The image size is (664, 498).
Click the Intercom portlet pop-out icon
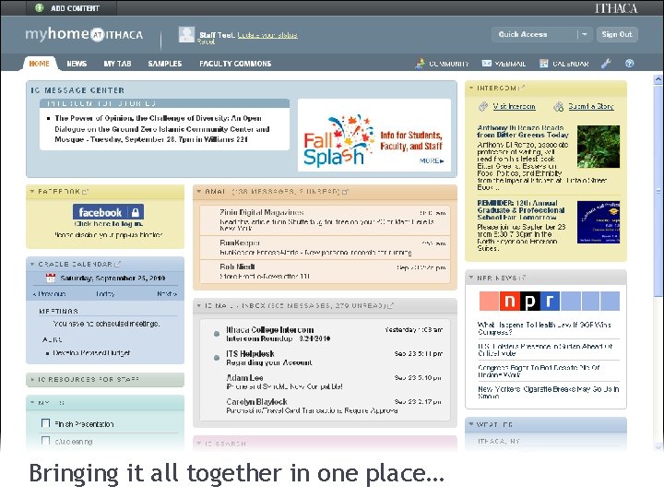point(522,88)
